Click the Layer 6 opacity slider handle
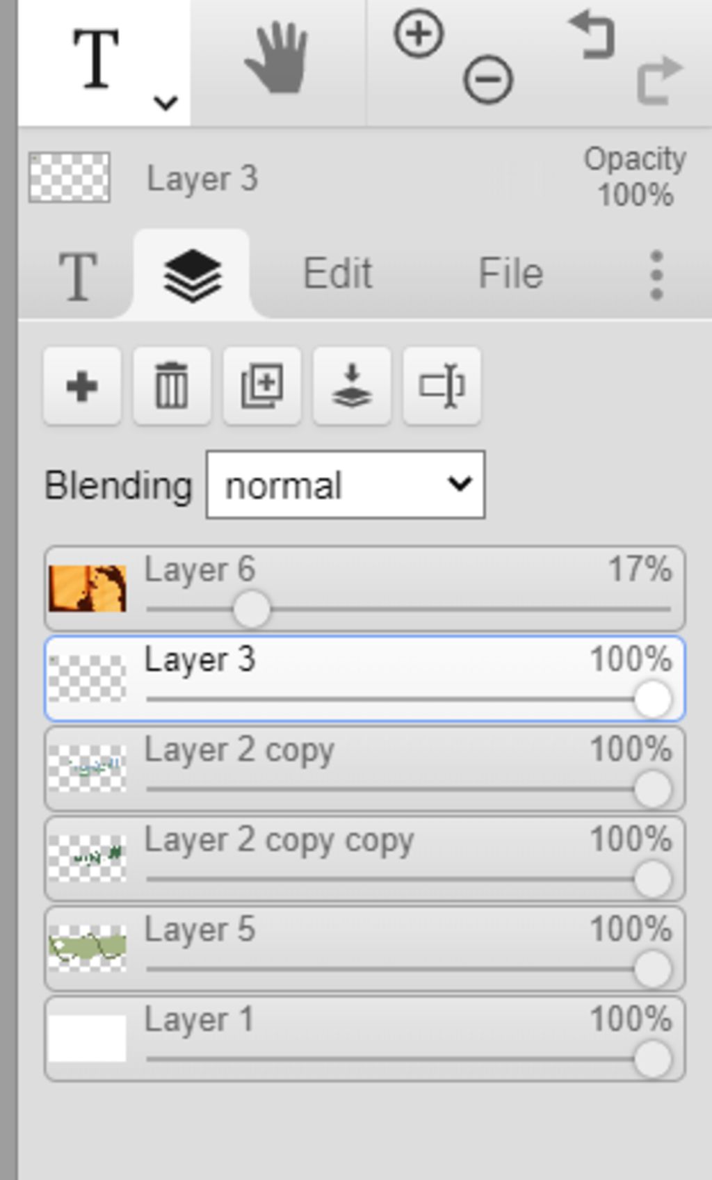 [251, 609]
